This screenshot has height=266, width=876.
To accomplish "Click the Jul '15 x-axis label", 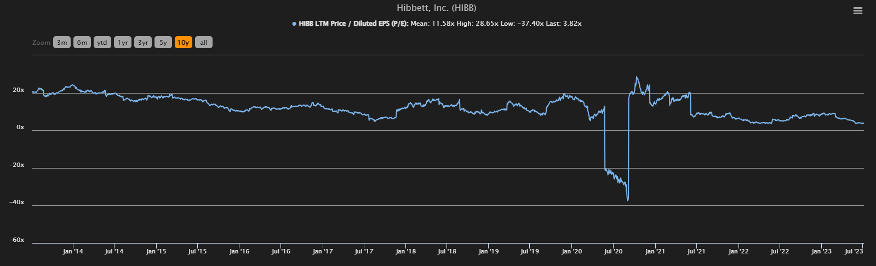I will click(x=197, y=251).
